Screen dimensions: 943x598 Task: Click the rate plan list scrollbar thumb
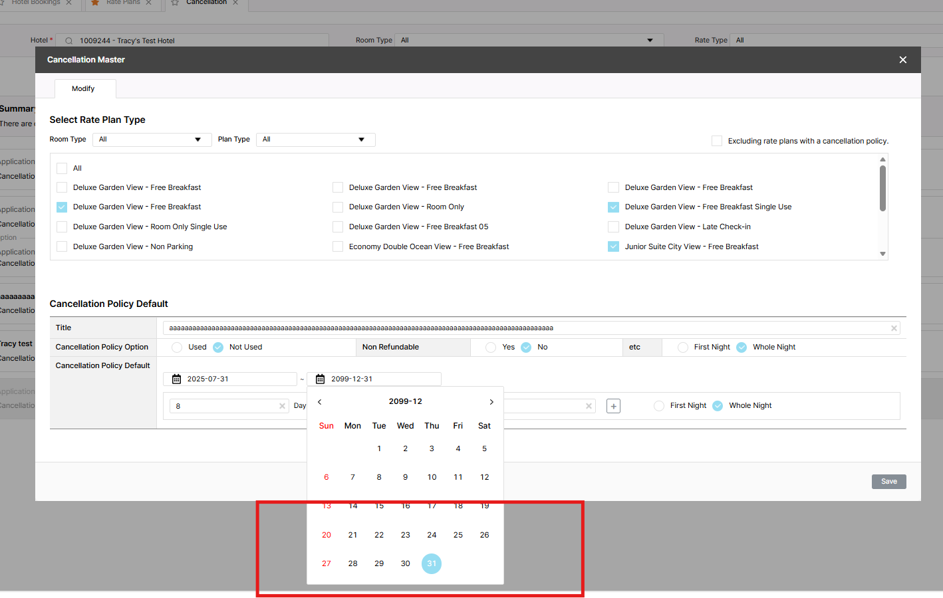tap(882, 188)
